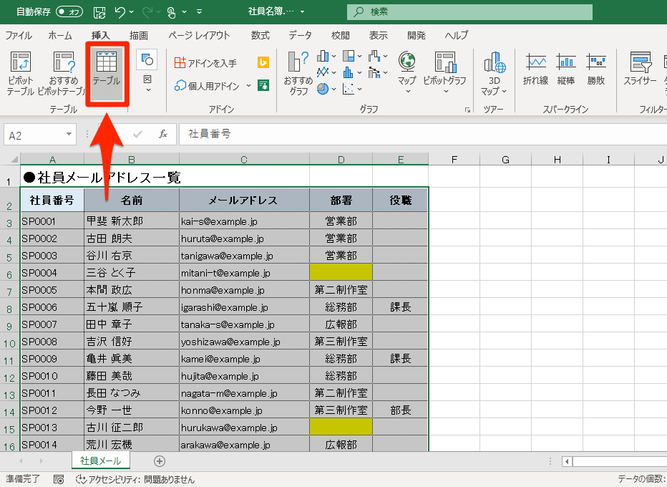This screenshot has width=667, height=487.
Task: Insert 縦棒 column sparkline
Action: click(x=566, y=69)
